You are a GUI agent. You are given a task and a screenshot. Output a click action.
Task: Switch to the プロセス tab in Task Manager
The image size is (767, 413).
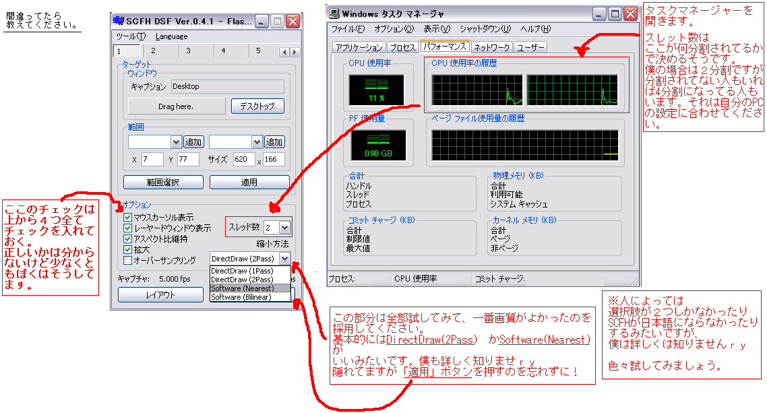pos(402,47)
